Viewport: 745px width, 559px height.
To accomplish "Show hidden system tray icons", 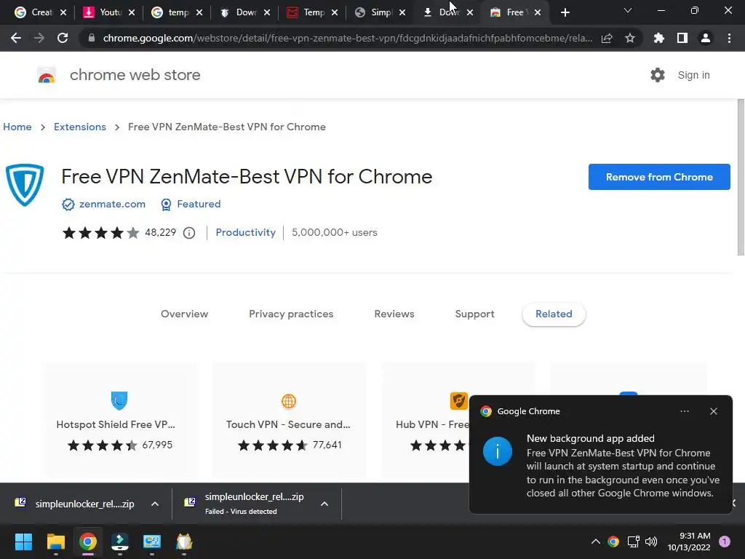I will pos(595,542).
